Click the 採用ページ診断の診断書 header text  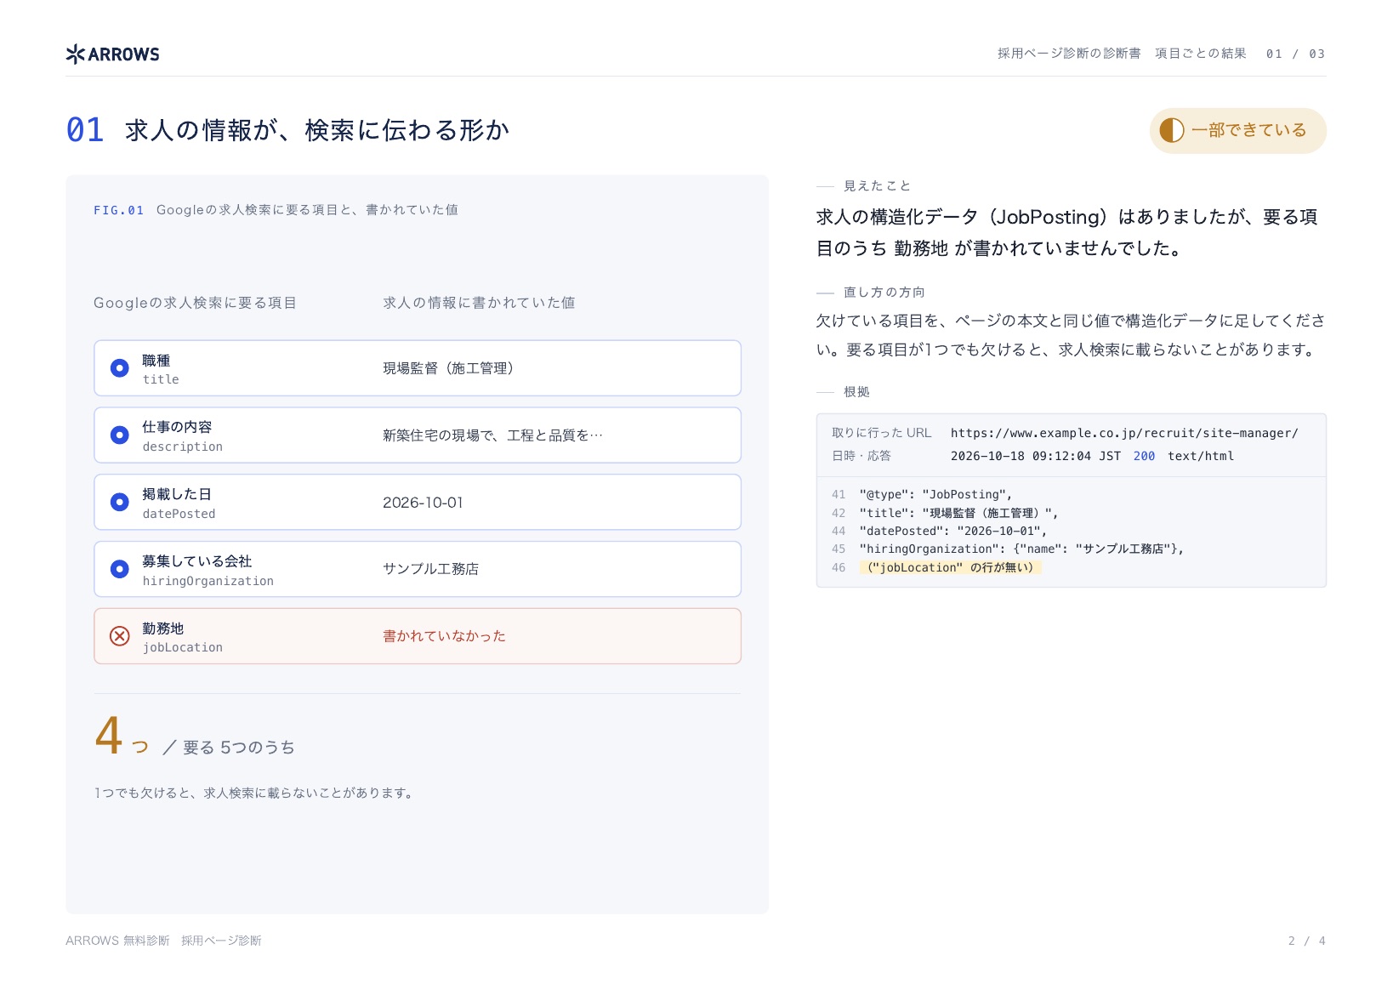[1069, 54]
